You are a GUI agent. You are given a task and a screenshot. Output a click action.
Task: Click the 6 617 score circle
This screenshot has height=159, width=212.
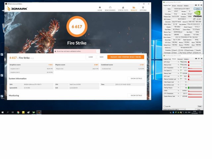pos(77,26)
